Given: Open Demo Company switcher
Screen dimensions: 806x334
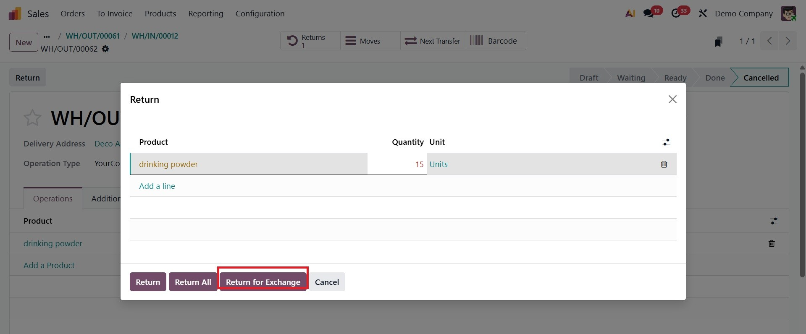Looking at the screenshot, I should click(743, 13).
